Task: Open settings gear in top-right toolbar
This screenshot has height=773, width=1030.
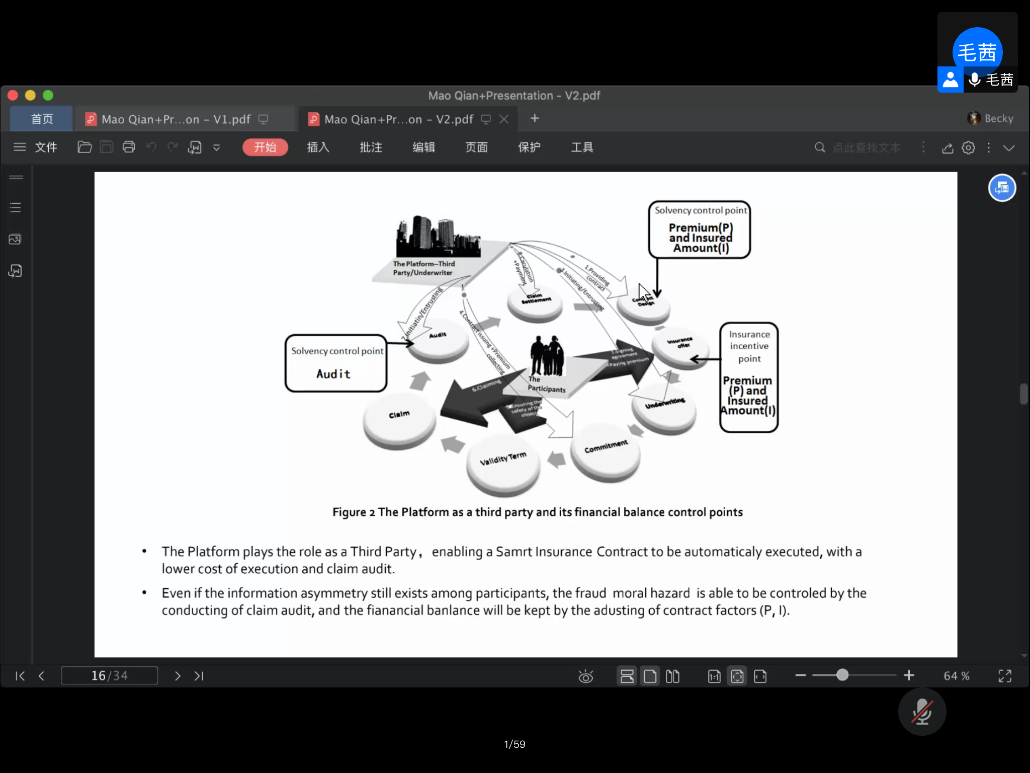Action: [x=968, y=147]
